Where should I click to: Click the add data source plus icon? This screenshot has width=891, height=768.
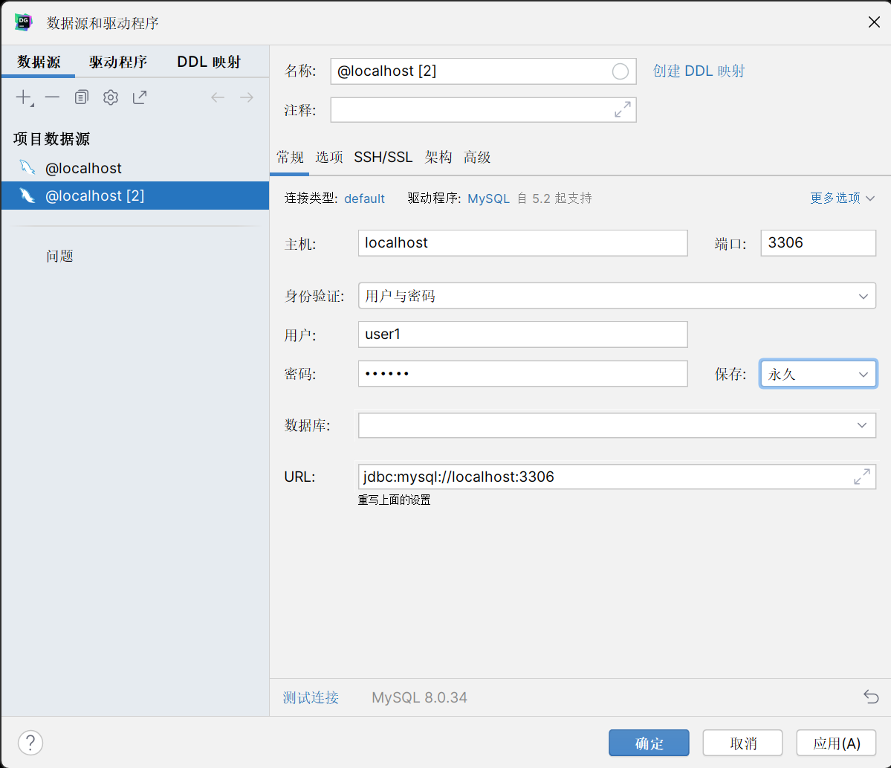[24, 98]
